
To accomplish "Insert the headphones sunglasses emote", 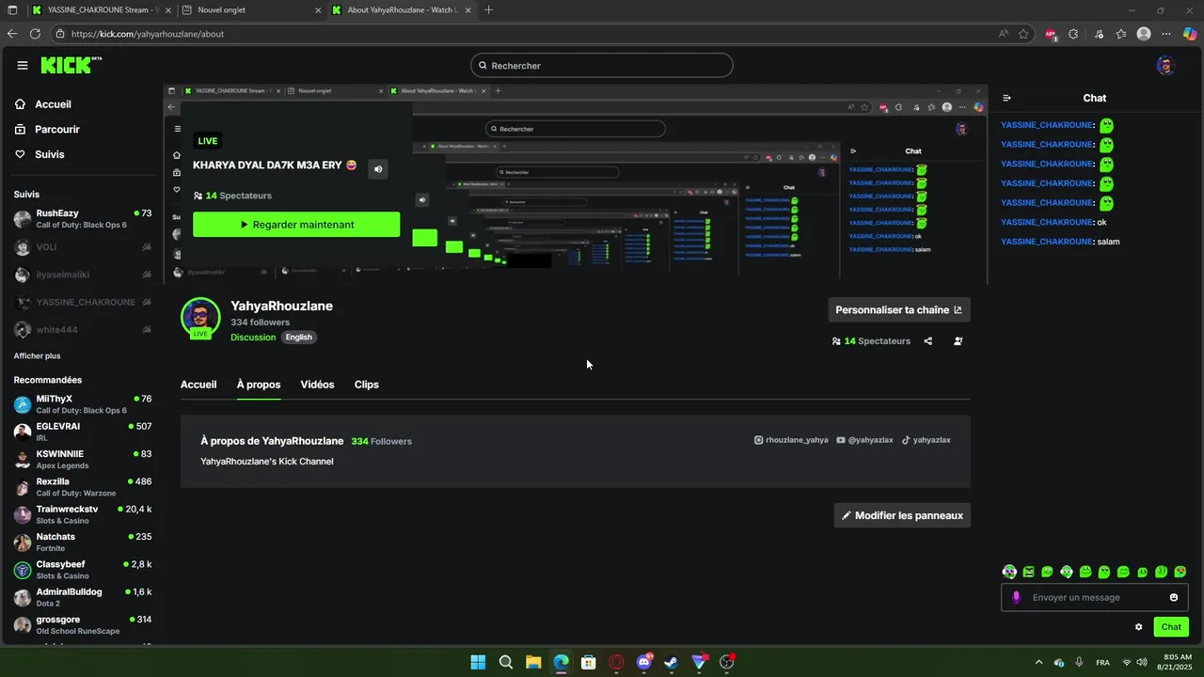I will (x=1009, y=572).
